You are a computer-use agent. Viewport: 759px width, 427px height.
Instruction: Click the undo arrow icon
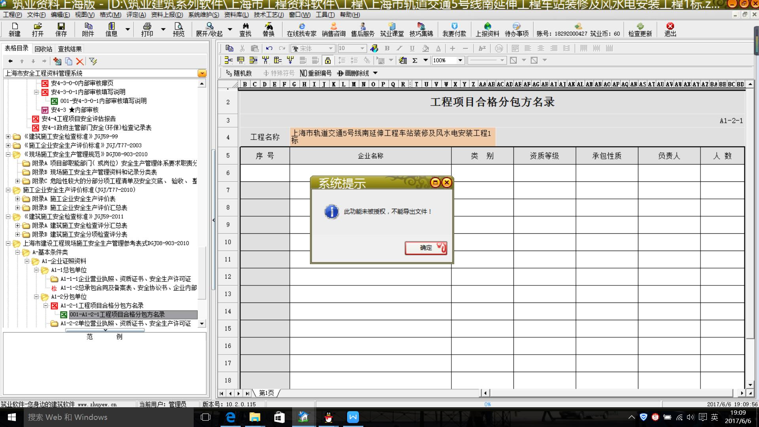click(x=269, y=48)
